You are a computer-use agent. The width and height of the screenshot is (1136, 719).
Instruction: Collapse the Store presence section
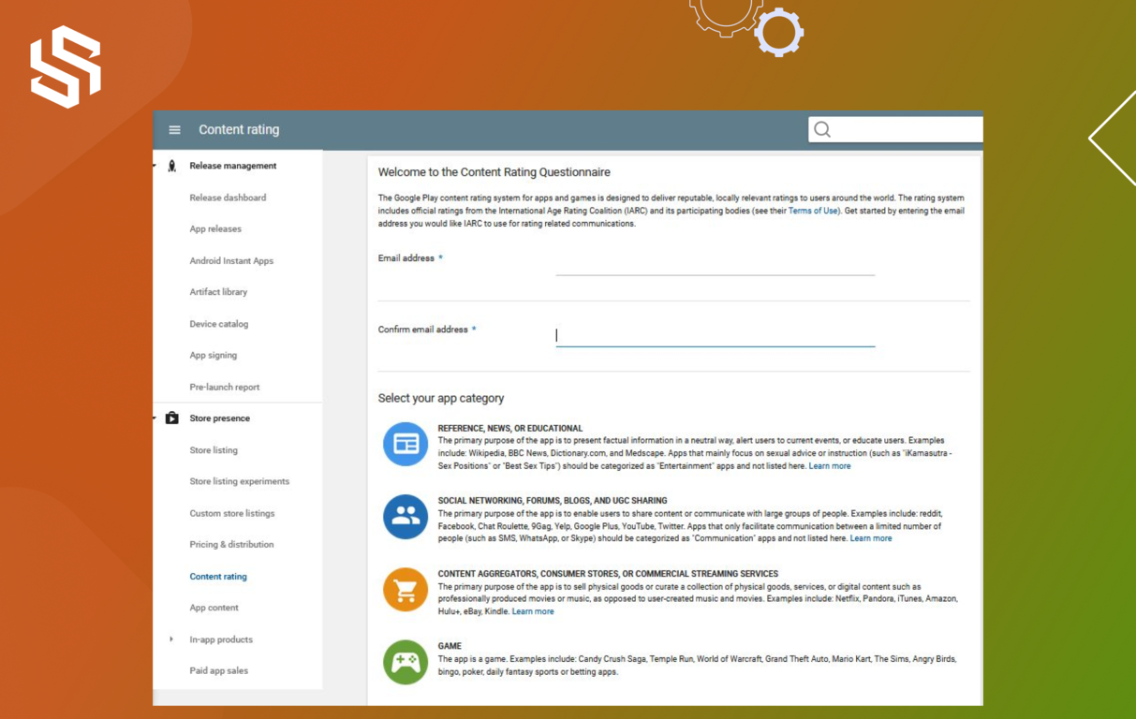point(155,418)
